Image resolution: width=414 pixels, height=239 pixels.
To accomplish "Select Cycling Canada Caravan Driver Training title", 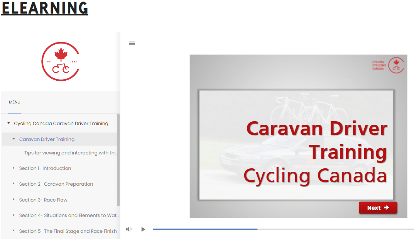I will [61, 123].
